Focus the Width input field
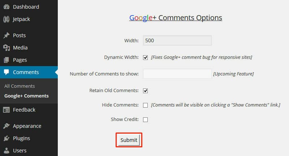 point(177,40)
